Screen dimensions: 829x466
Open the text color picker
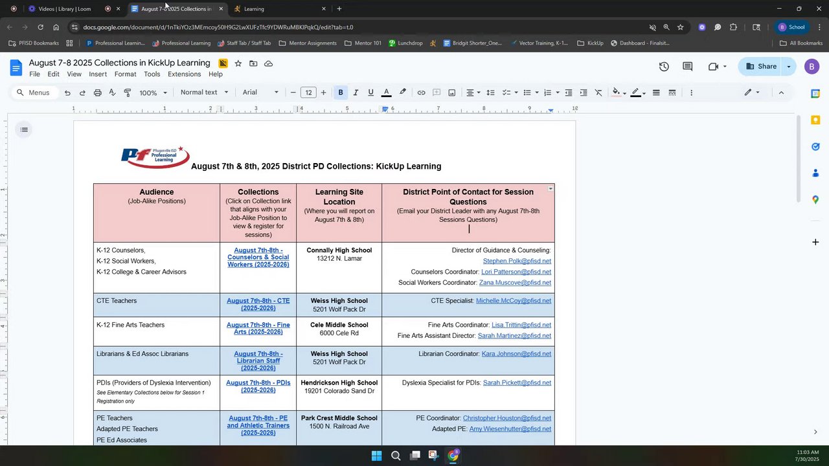[x=386, y=93]
